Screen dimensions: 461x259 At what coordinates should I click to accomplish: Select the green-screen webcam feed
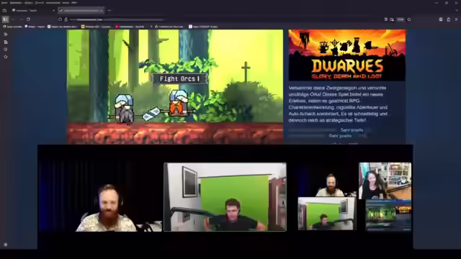pyautogui.click(x=225, y=197)
